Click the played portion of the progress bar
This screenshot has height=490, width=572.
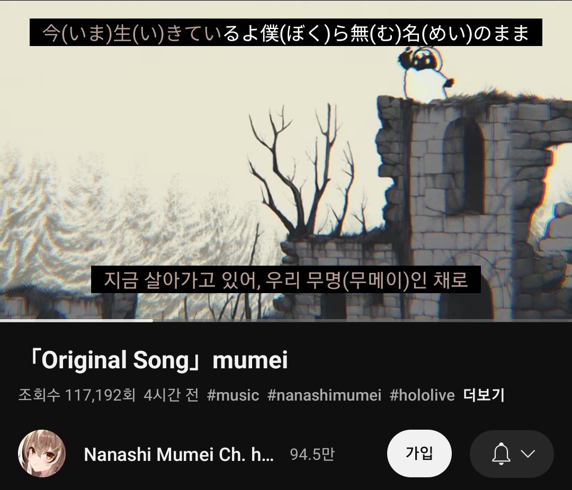76,321
